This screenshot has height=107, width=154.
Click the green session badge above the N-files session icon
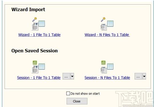point(103,63)
